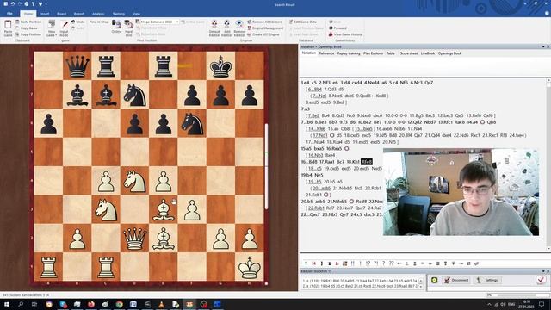The width and height of the screenshot is (551, 310).
Task: Open View Game History
Action: coord(345,34)
